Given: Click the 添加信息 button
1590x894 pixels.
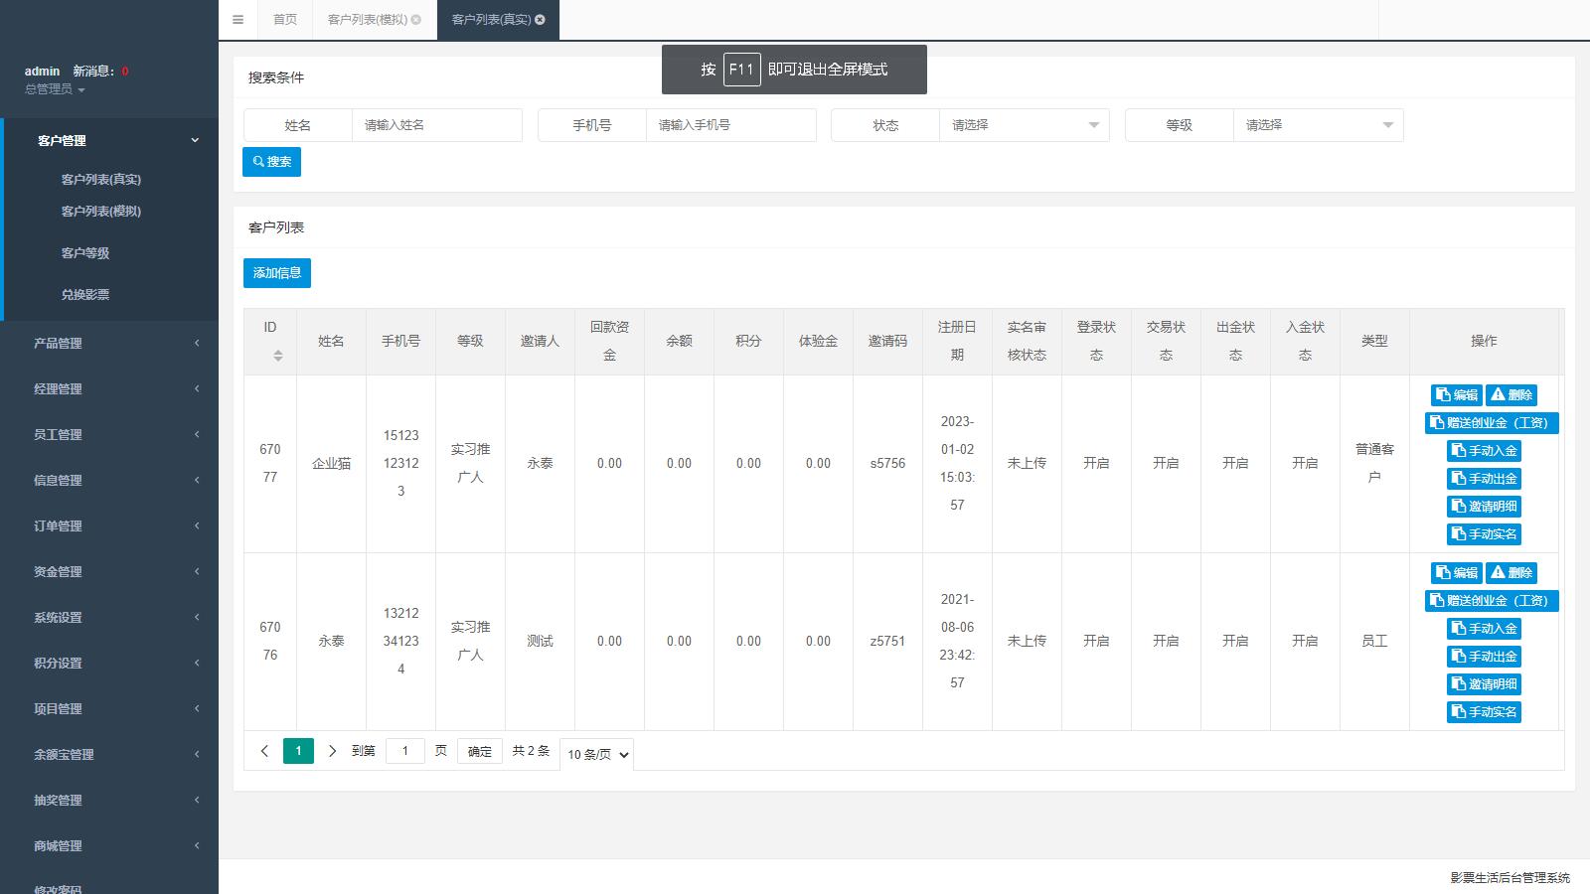Looking at the screenshot, I should tap(276, 273).
